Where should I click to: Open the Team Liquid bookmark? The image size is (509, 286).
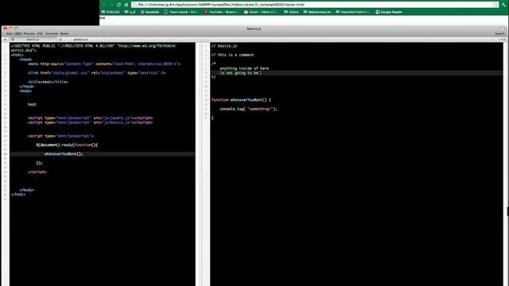181,12
